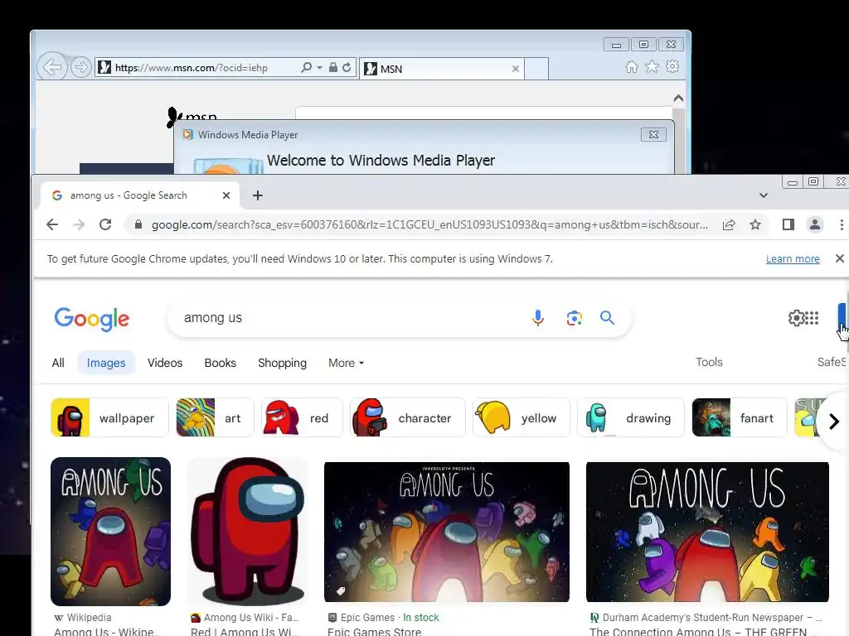Expand the Chrome tab search chevron
This screenshot has height=636, width=849.
(x=764, y=195)
